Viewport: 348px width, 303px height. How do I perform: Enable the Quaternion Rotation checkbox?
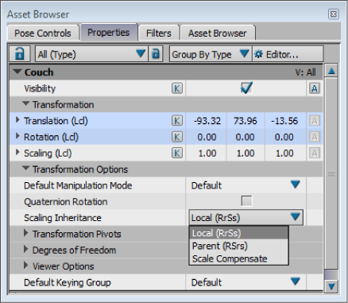pyautogui.click(x=246, y=201)
